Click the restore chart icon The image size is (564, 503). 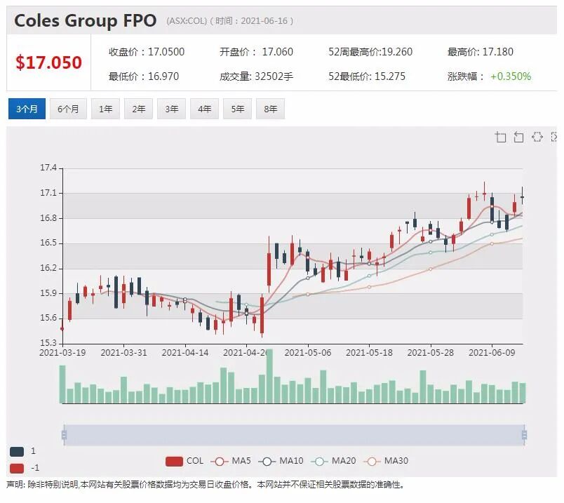(537, 137)
